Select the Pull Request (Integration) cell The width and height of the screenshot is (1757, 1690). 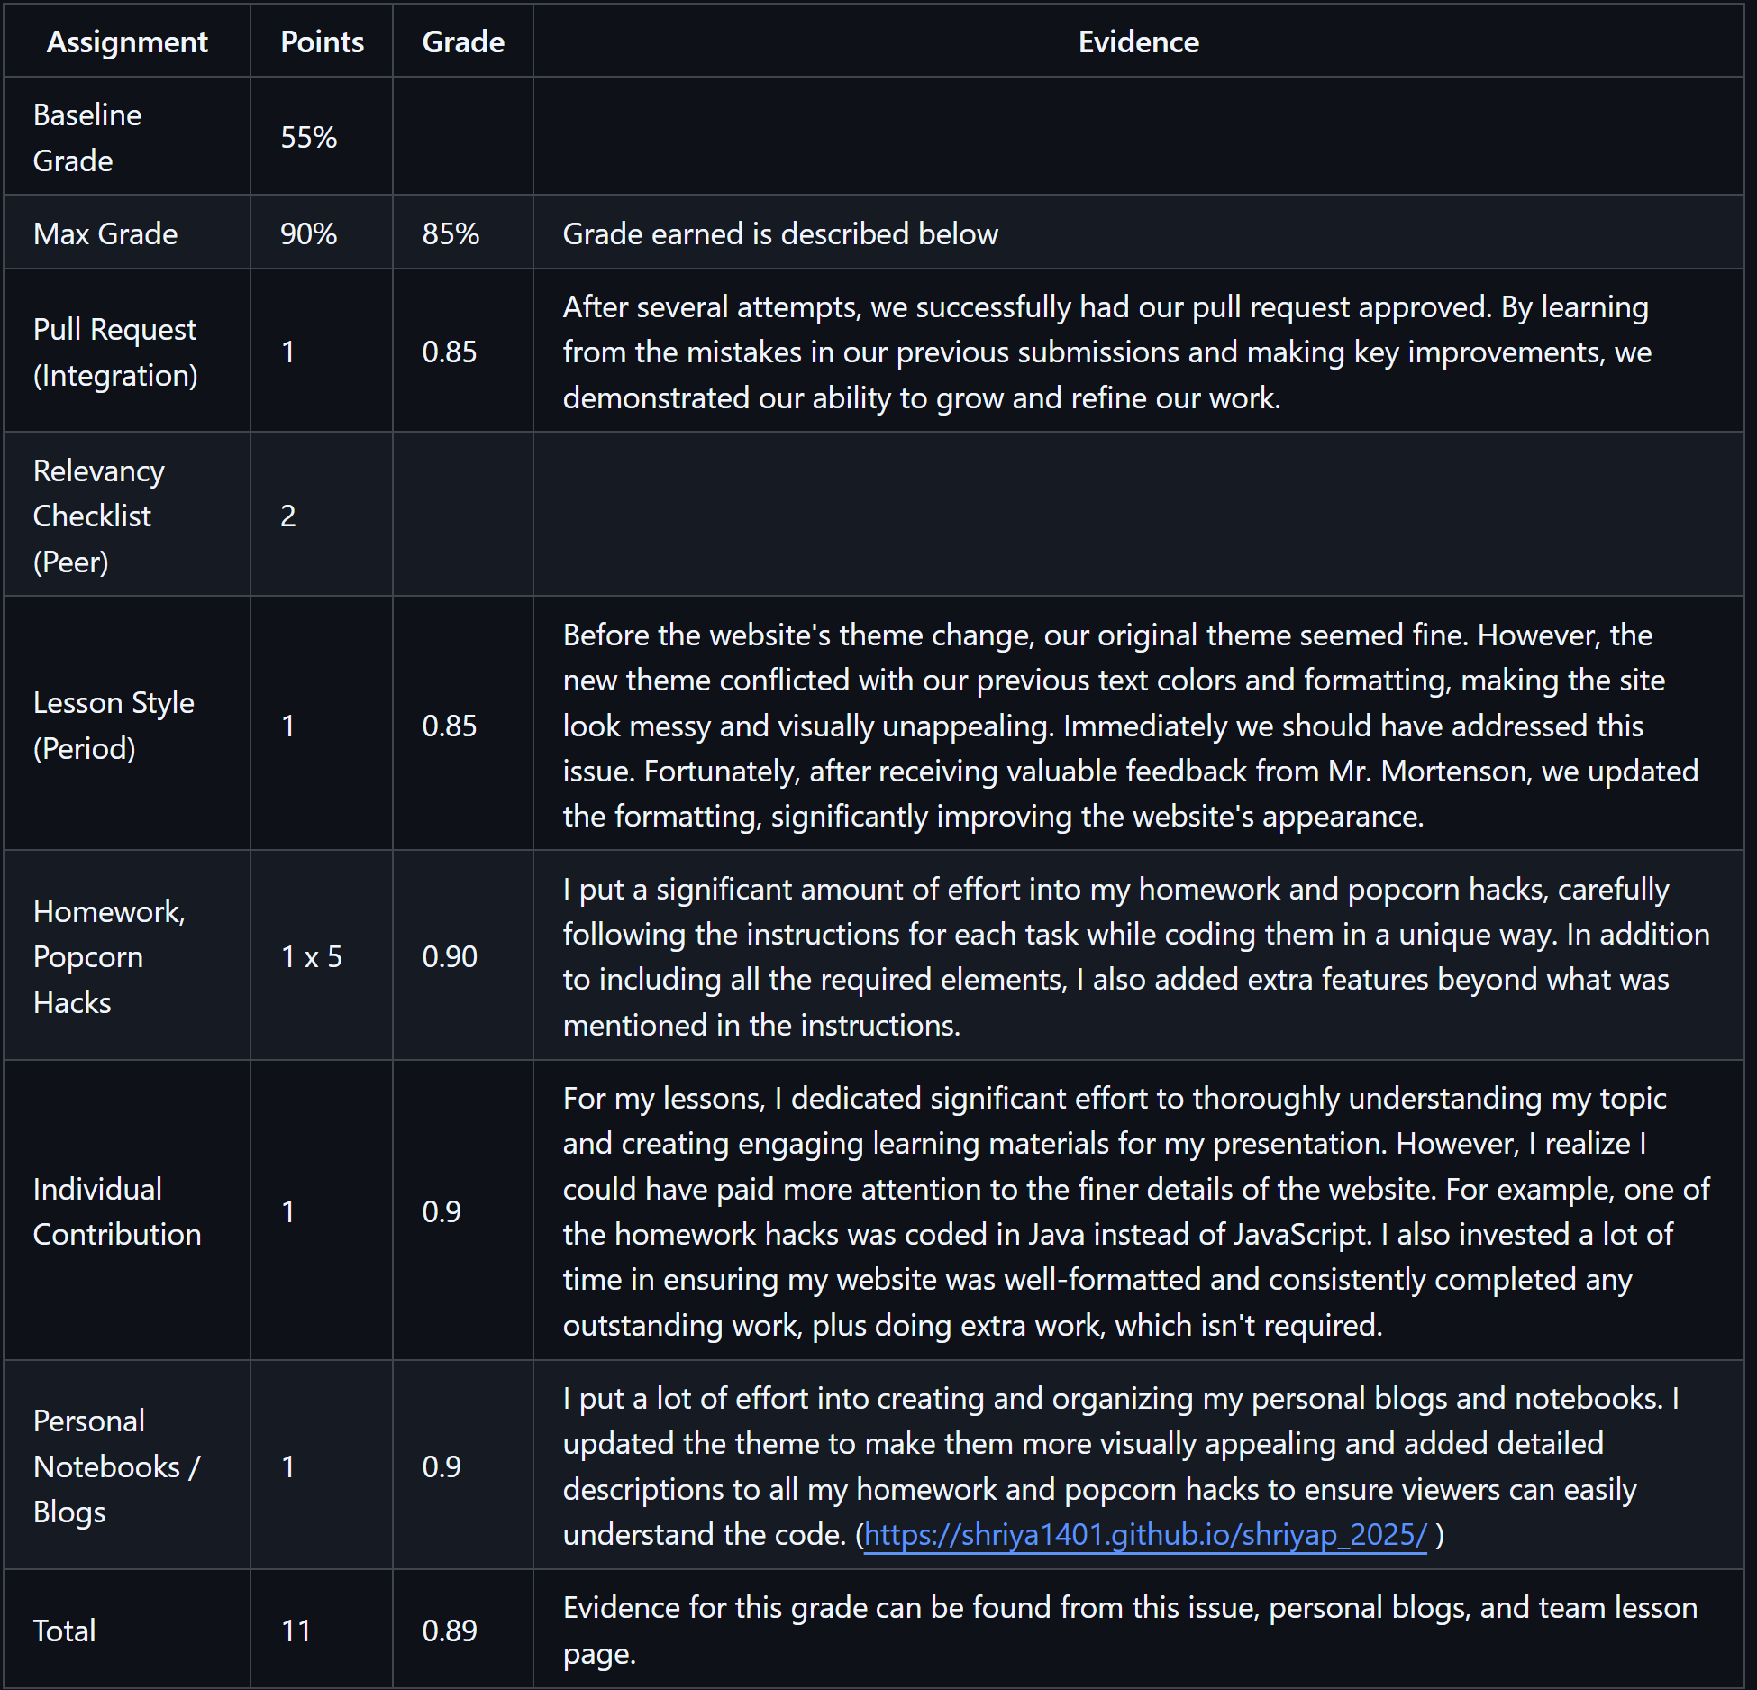click(114, 352)
